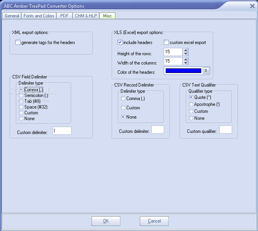Image resolution: width=258 pixels, height=231 pixels.
Task: Switch to the General tab
Action: tap(12, 16)
